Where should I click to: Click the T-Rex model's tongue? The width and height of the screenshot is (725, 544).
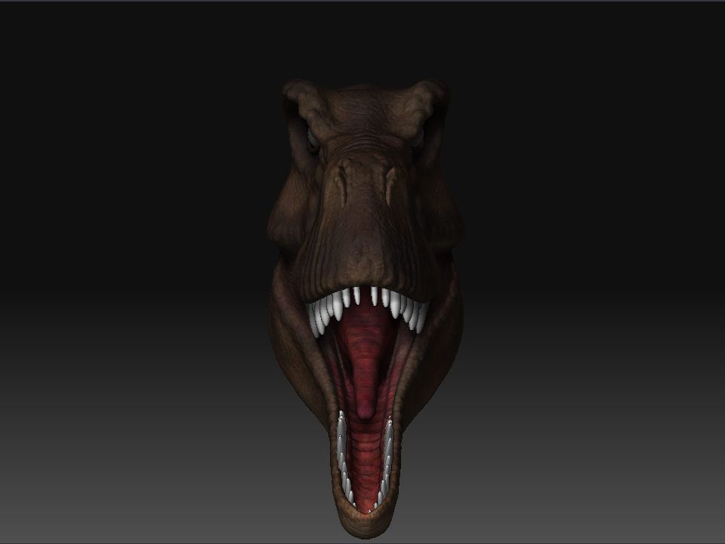click(x=366, y=370)
